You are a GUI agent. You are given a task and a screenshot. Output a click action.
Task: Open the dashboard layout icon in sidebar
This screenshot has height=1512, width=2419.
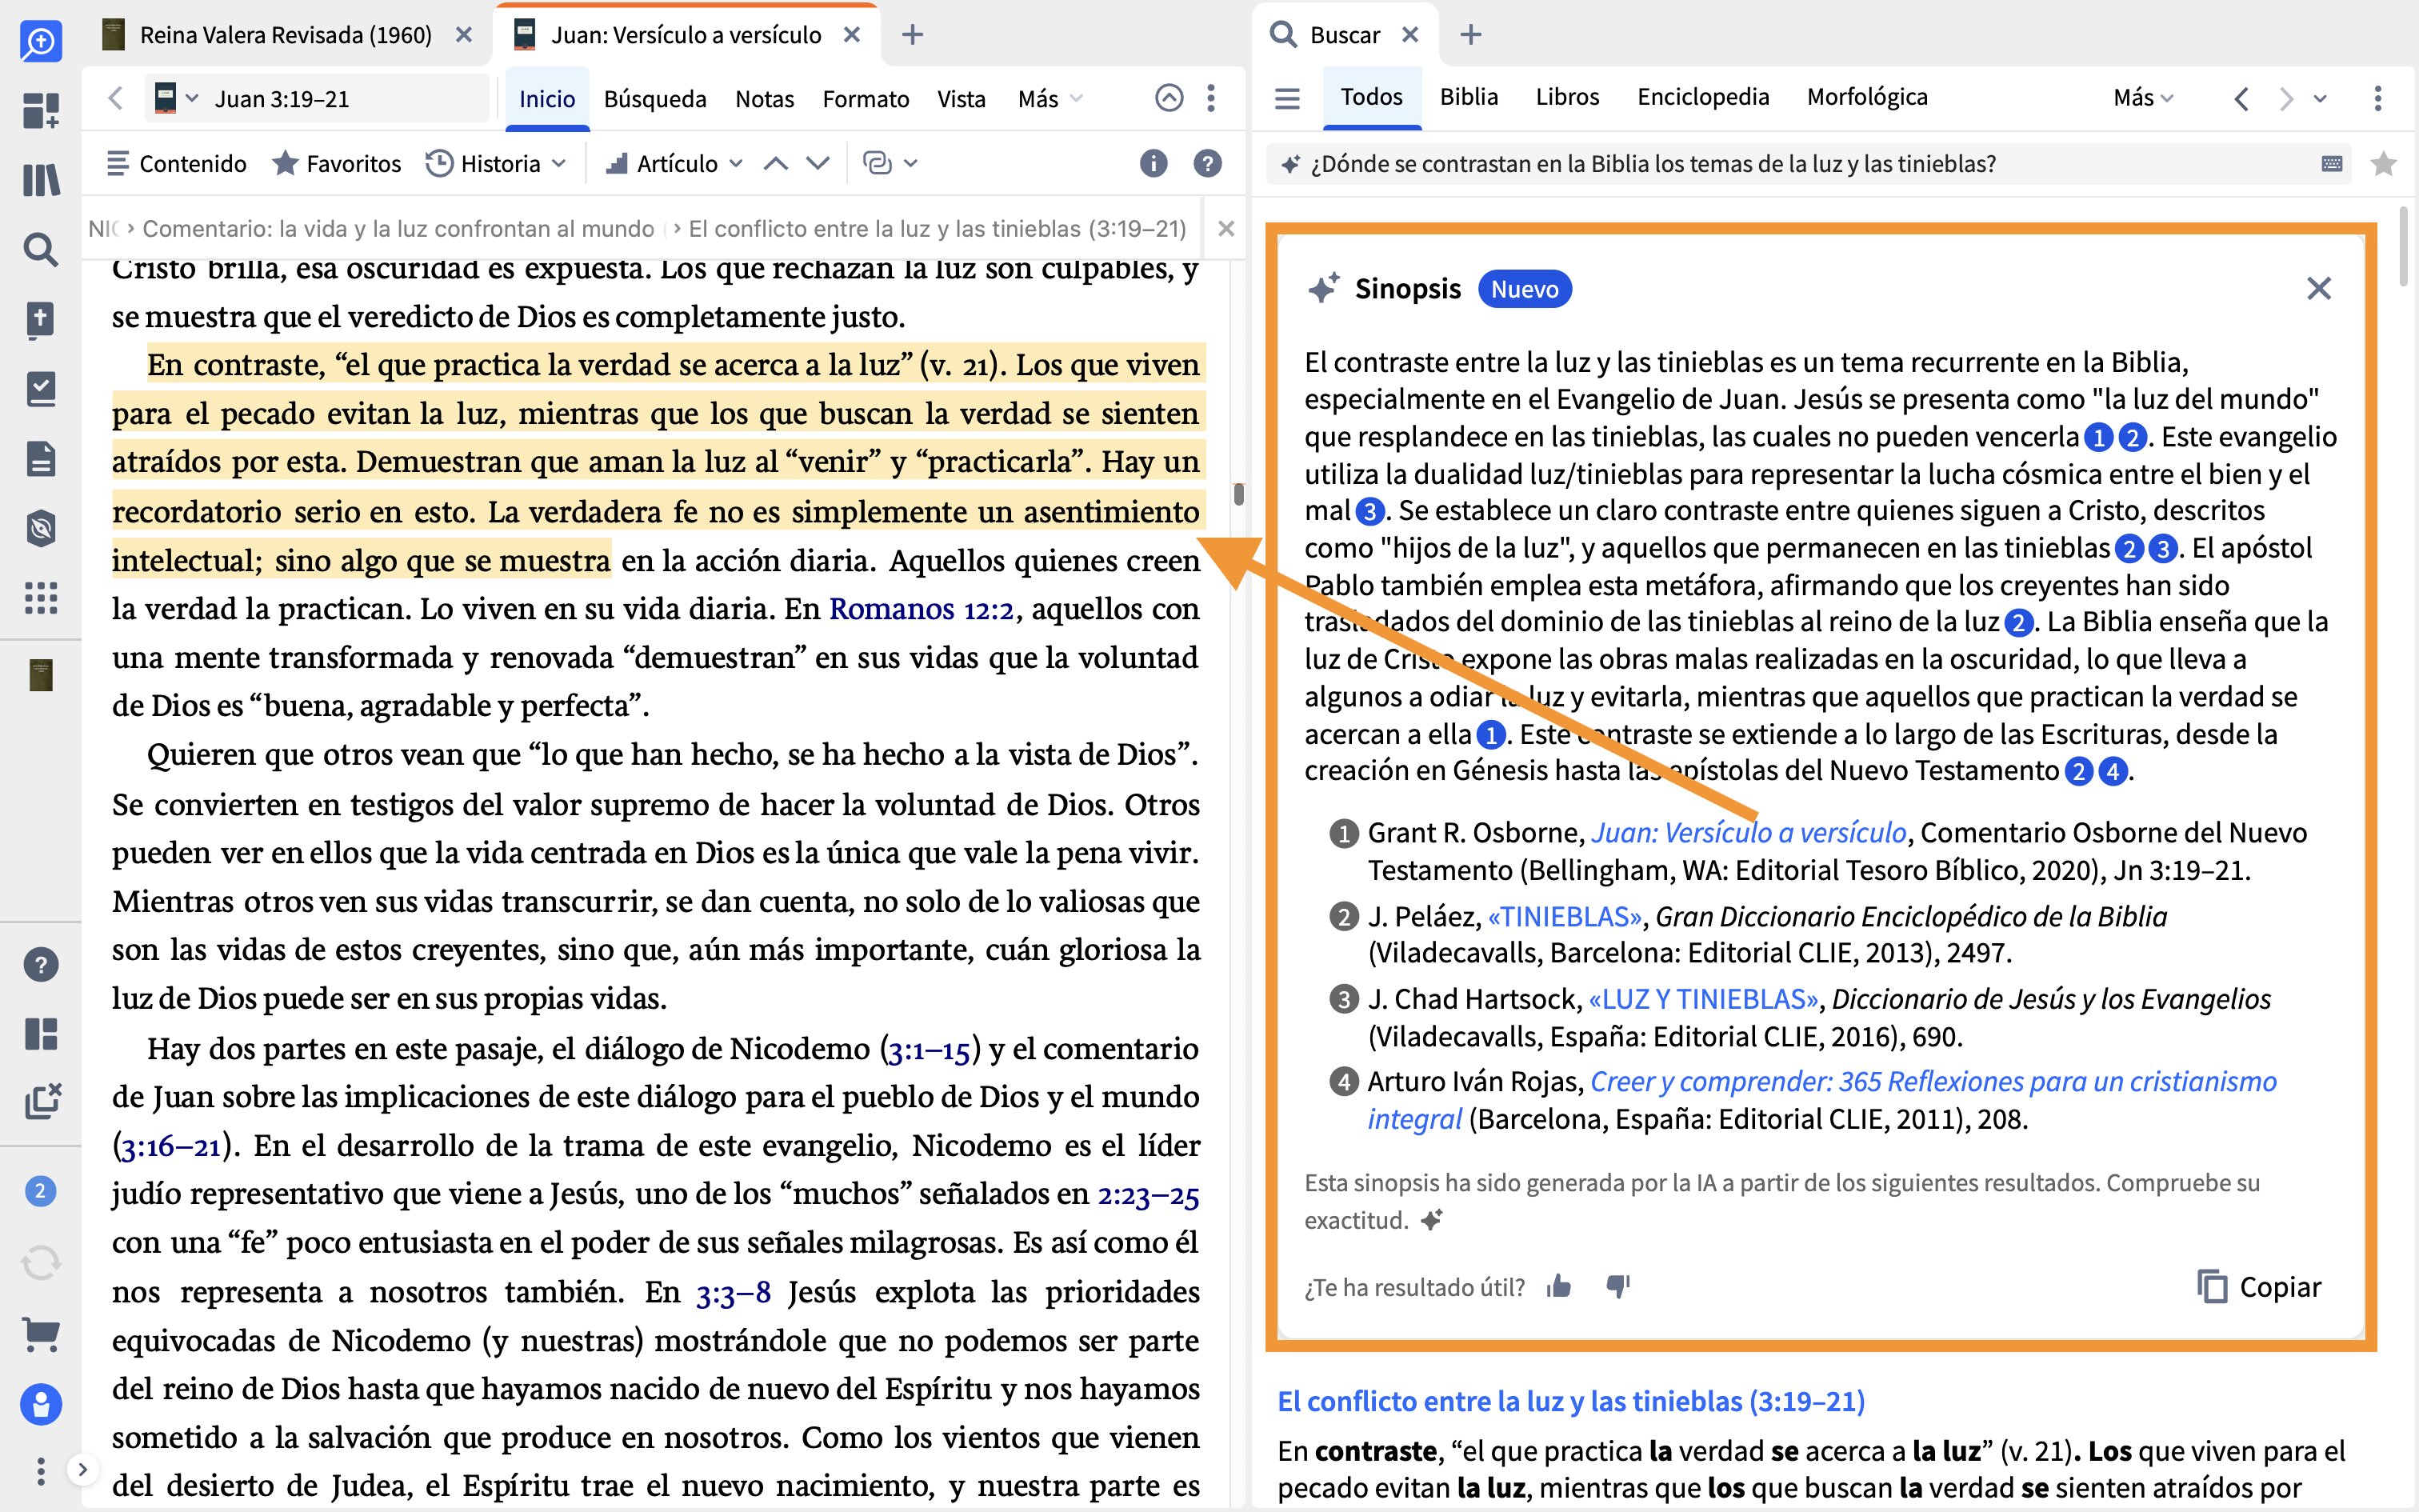(x=41, y=110)
